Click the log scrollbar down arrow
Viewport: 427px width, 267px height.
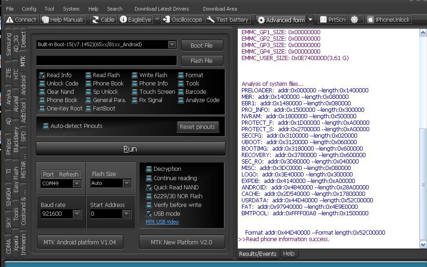423,244
